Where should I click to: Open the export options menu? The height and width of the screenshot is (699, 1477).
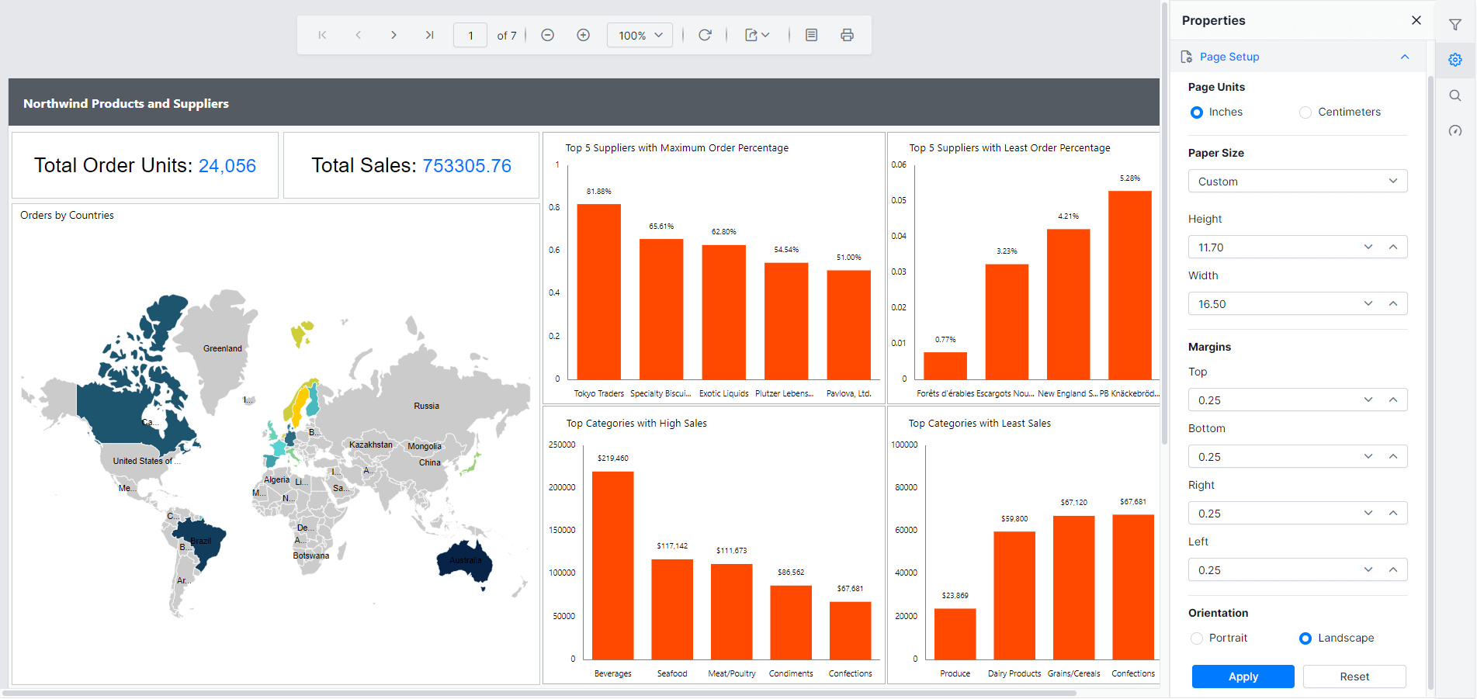coord(757,35)
